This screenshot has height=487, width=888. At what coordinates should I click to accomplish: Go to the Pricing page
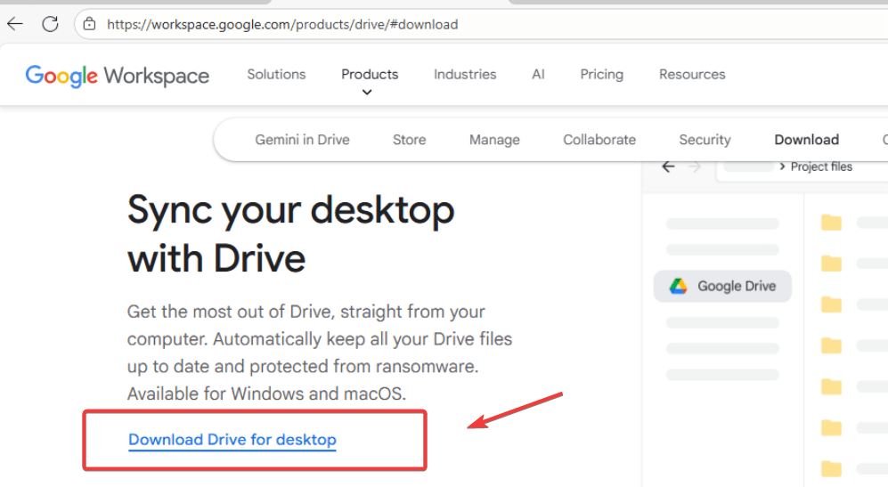pos(601,74)
